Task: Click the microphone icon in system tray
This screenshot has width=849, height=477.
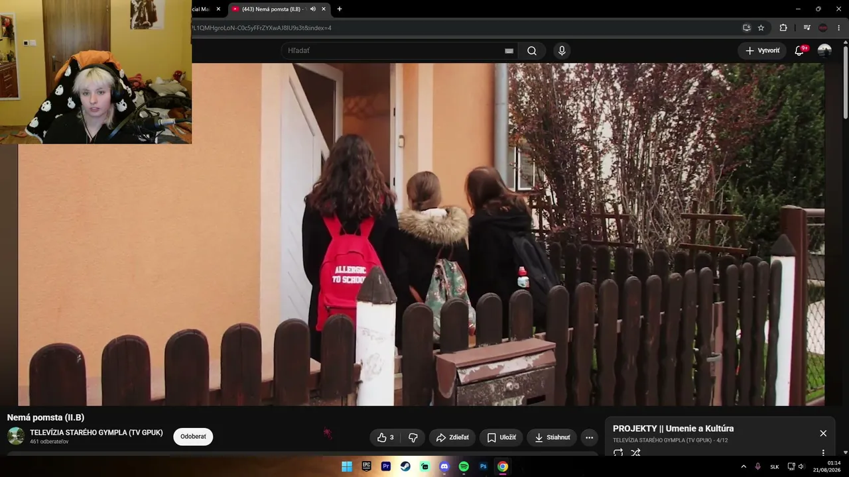Action: [x=757, y=466]
